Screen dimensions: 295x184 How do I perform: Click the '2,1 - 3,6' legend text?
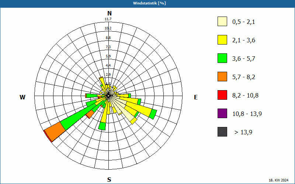(244, 40)
